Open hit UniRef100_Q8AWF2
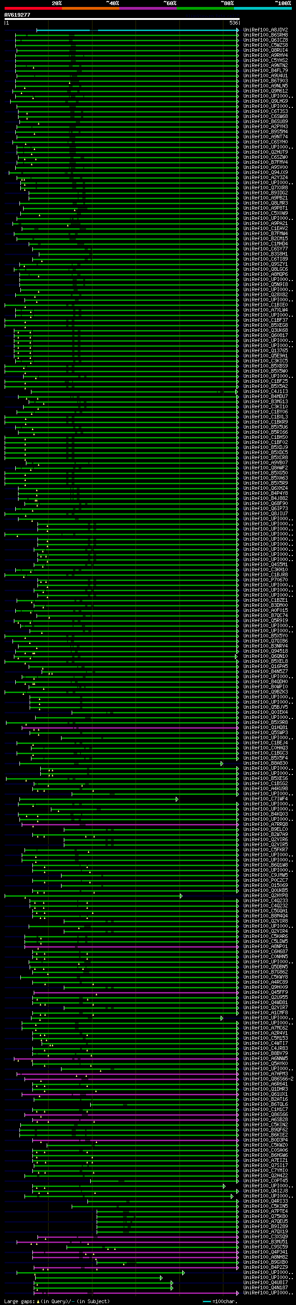The width and height of the screenshot is (296, 1305). click(265, 468)
